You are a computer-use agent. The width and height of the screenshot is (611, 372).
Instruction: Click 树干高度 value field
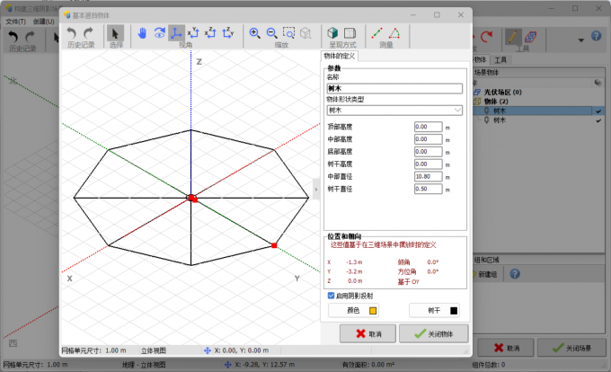tap(429, 164)
